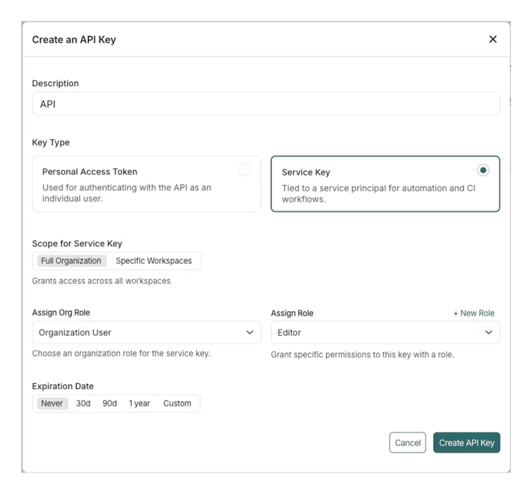Choose Full Organization scope
The height and width of the screenshot is (494, 532).
71,260
